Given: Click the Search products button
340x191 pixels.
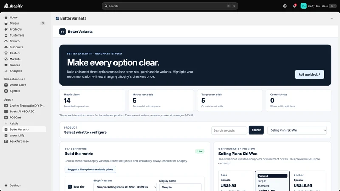Looking at the screenshot, I should point(256,130).
